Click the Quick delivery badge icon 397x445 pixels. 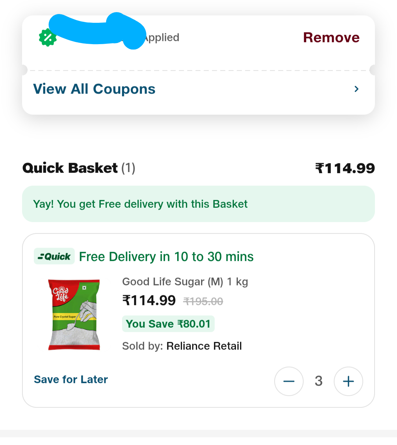(x=54, y=256)
